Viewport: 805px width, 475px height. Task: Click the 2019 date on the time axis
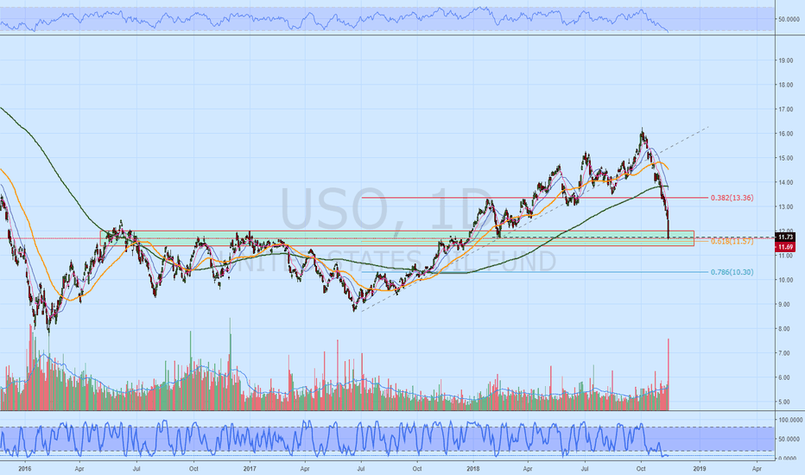(x=700, y=469)
